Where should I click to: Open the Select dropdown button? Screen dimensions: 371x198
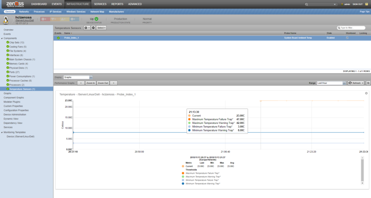click(x=101, y=28)
